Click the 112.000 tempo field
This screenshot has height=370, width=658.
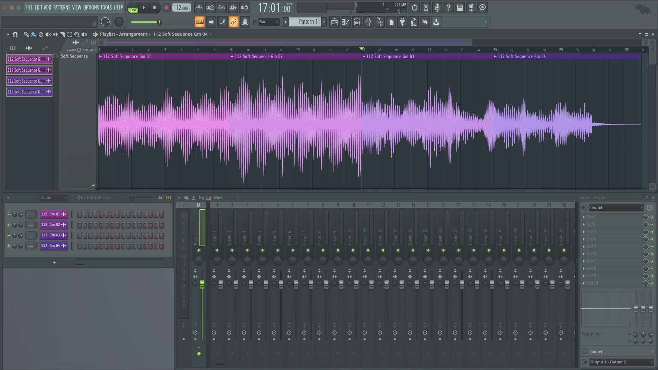(181, 8)
